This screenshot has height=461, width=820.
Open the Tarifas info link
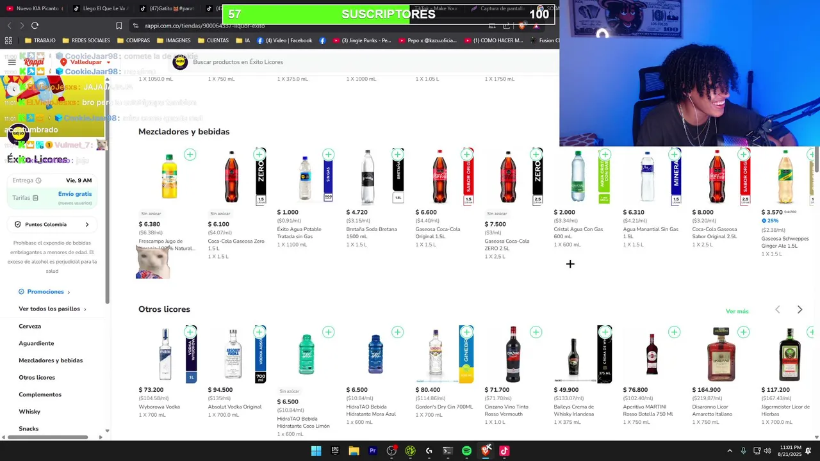pyautogui.click(x=26, y=198)
